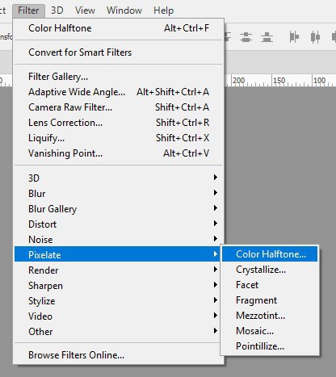Open Filter Gallery dialog

tap(119, 77)
